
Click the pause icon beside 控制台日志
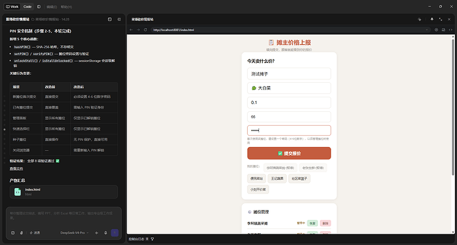click(x=147, y=239)
